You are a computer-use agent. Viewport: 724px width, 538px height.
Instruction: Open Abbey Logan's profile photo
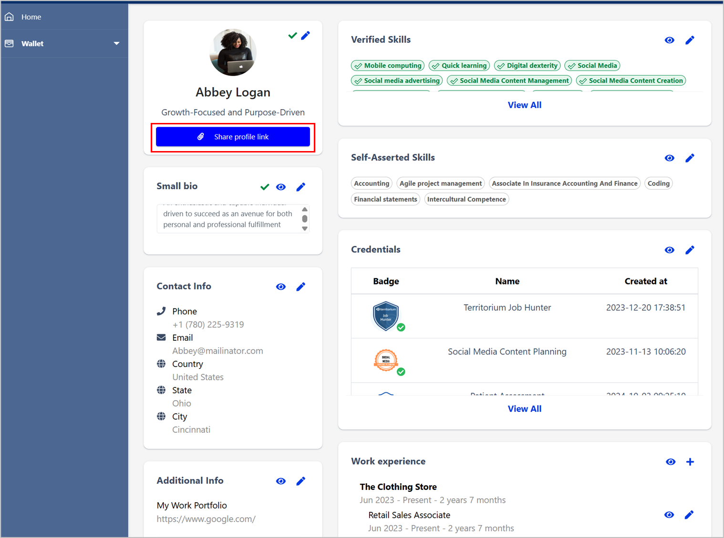233,52
